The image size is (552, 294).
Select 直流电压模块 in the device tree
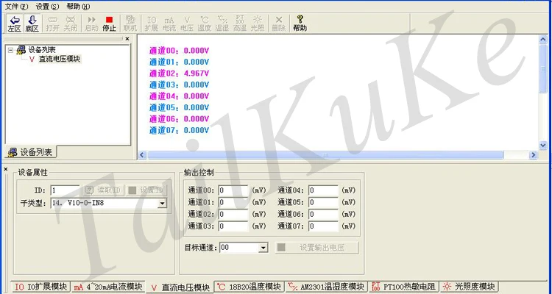coord(60,59)
